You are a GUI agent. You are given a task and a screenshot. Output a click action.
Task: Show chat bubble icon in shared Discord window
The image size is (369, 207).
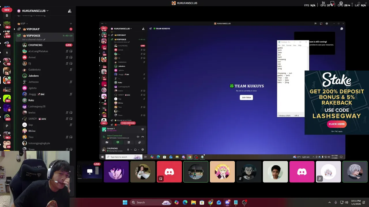point(342,29)
